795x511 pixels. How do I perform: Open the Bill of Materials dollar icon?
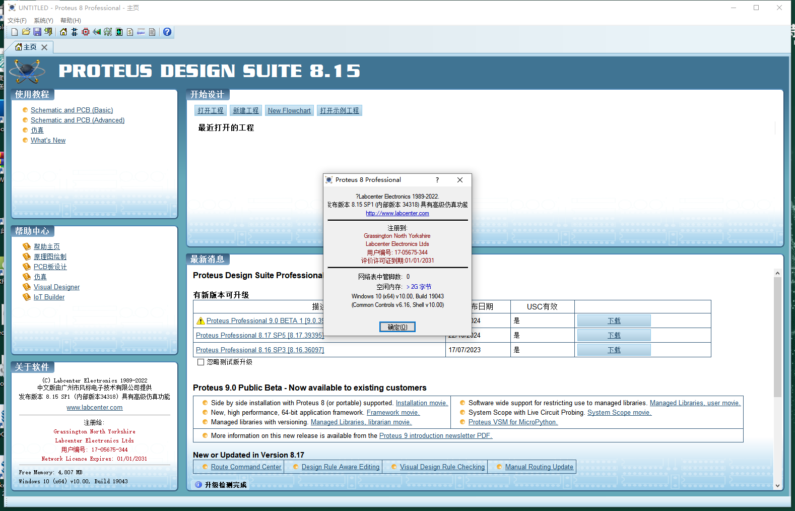(x=130, y=32)
